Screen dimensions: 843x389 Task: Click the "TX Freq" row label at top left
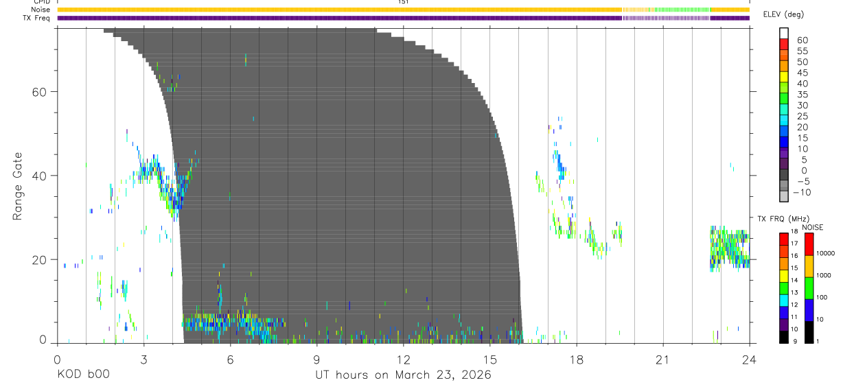click(x=37, y=18)
